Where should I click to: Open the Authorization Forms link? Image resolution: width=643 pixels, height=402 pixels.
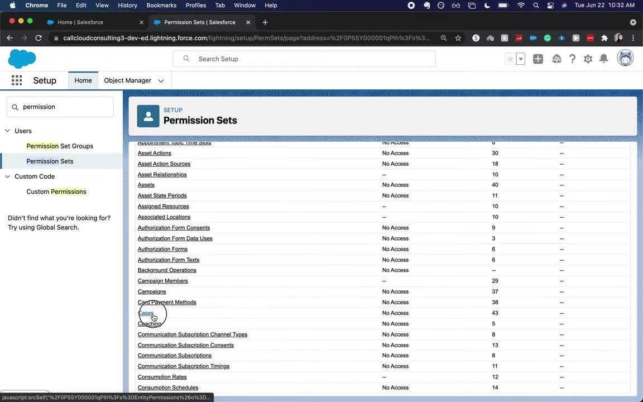(162, 249)
